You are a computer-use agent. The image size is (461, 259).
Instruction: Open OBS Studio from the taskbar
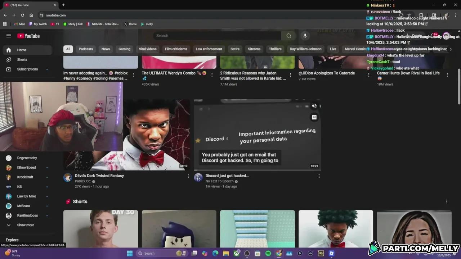click(x=247, y=253)
